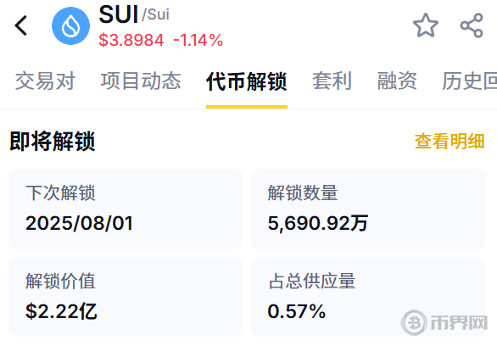Image resolution: width=497 pixels, height=346 pixels.
Task: Add SUI to favorites with star icon
Action: [x=426, y=25]
